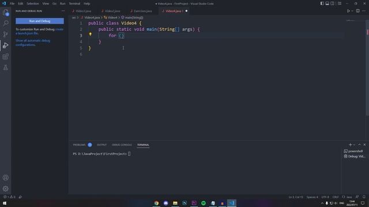Open the Accounts menu icon
The image size is (369, 207).
pos(5,178)
